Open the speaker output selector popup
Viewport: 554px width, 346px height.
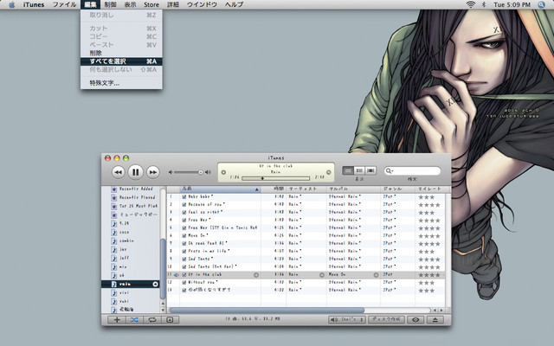(x=347, y=320)
